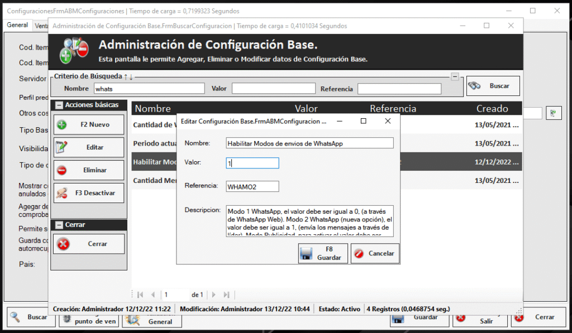Collapse the Cerrar panel section

(58, 225)
